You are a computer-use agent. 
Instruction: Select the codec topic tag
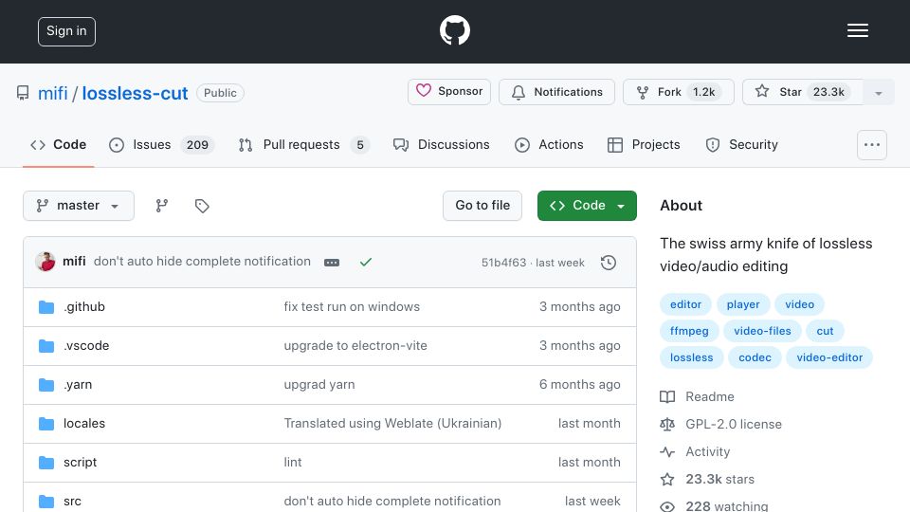[x=755, y=357]
